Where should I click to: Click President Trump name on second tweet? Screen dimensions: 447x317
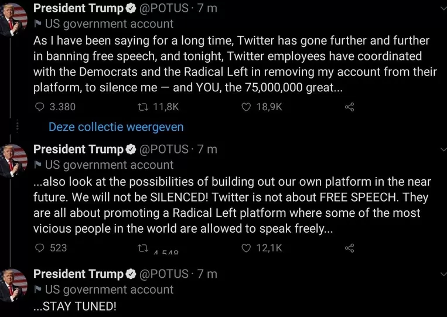(79, 149)
